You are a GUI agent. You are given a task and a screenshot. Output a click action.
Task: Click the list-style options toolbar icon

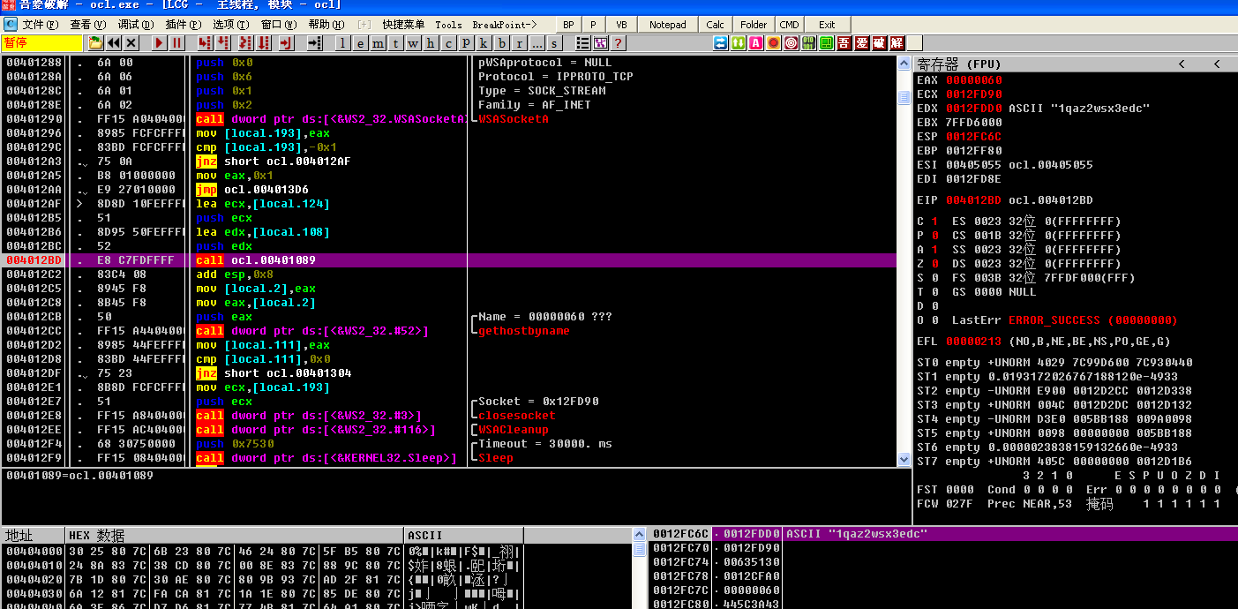[x=583, y=42]
